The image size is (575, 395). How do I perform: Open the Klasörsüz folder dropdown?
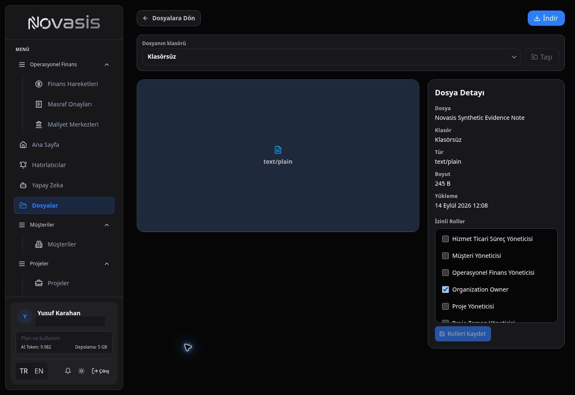point(332,57)
